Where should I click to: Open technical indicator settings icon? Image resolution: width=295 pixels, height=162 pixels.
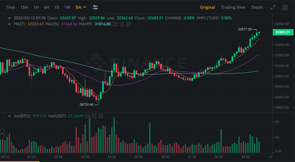(x=95, y=7)
